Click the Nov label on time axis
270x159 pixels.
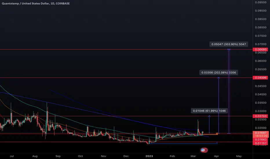pos(103,156)
